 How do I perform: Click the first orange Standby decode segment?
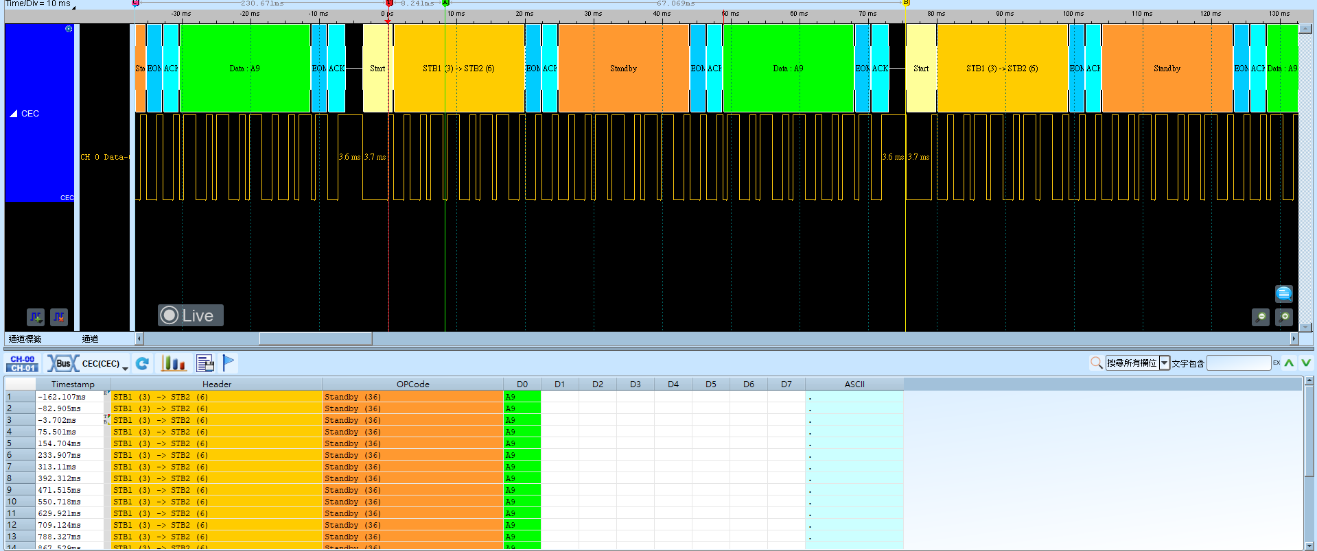623,69
